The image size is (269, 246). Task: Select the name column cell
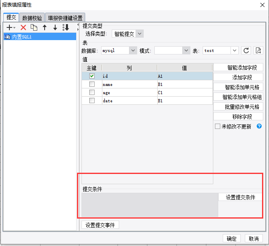tap(129, 84)
